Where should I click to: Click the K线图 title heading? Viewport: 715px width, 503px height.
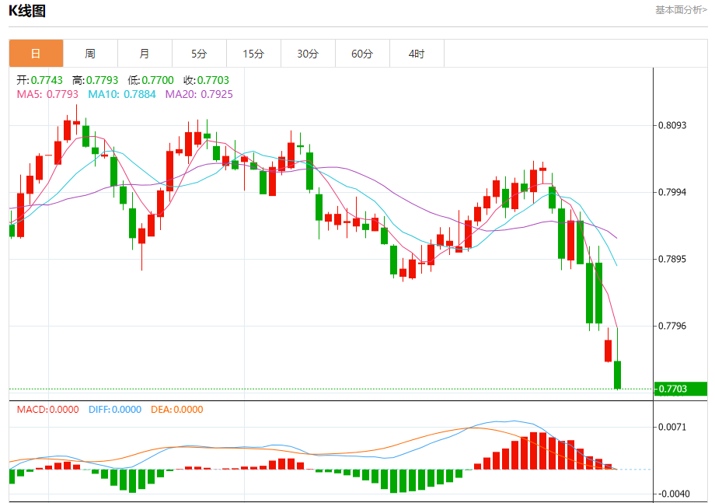(27, 11)
